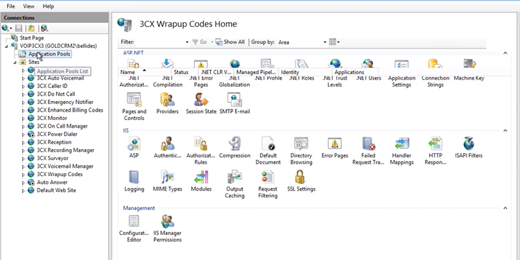Open Connection Strings feature
This screenshot has width=520, height=260.
point(435,73)
